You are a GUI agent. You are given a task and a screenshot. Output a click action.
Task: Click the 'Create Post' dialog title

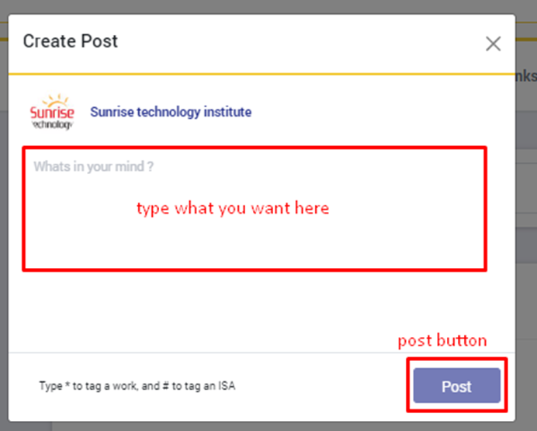pos(71,41)
